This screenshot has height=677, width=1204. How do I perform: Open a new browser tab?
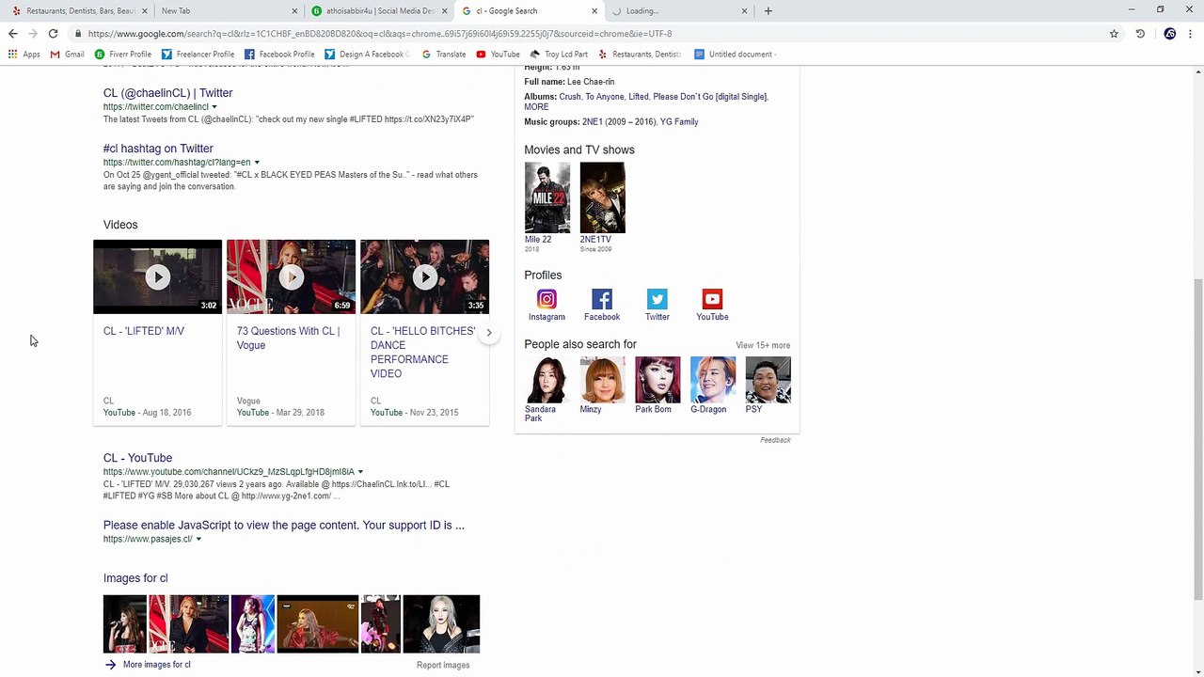768,11
